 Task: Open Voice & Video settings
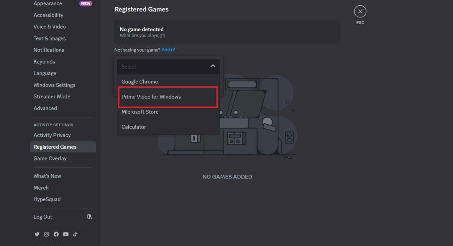(50, 27)
